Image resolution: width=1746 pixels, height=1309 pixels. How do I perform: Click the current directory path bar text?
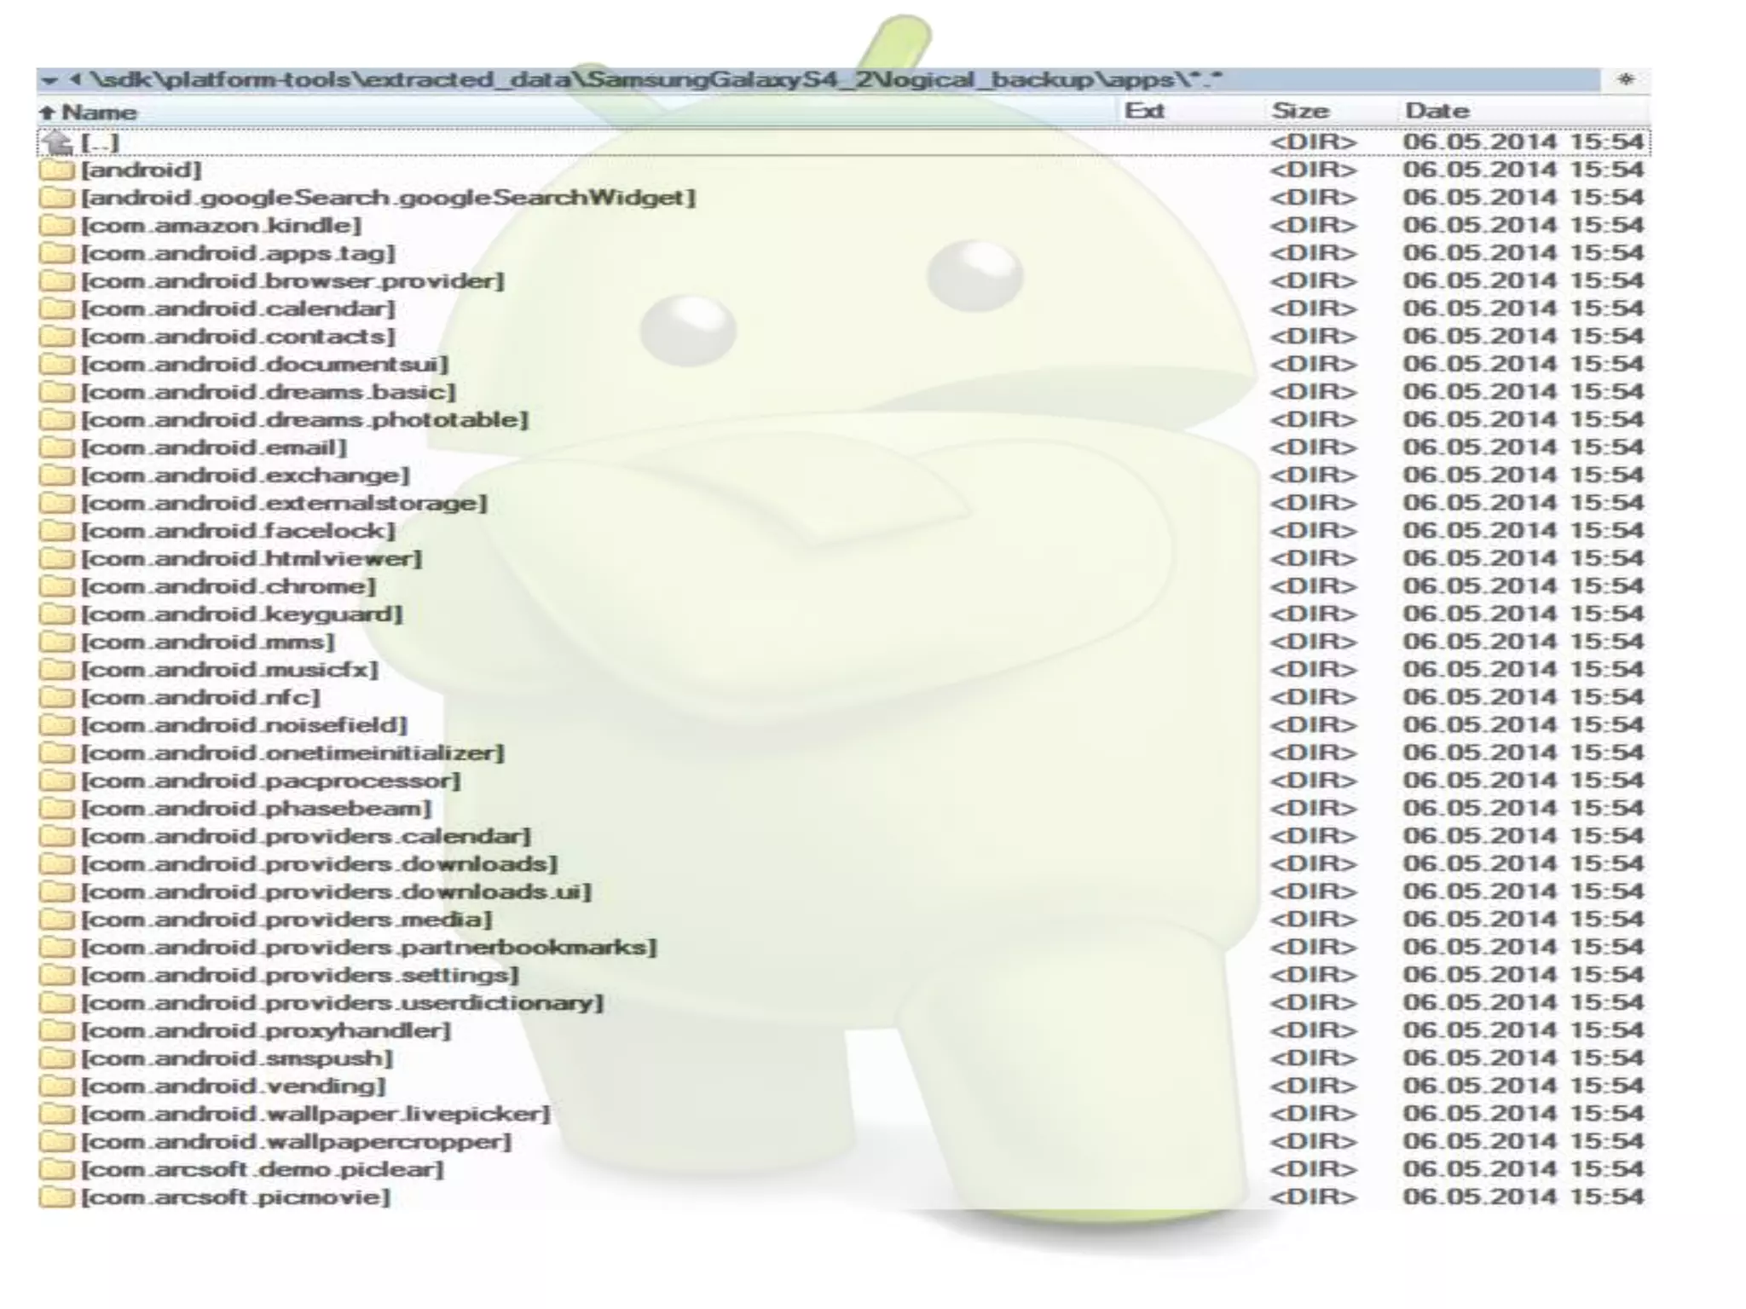tap(656, 80)
